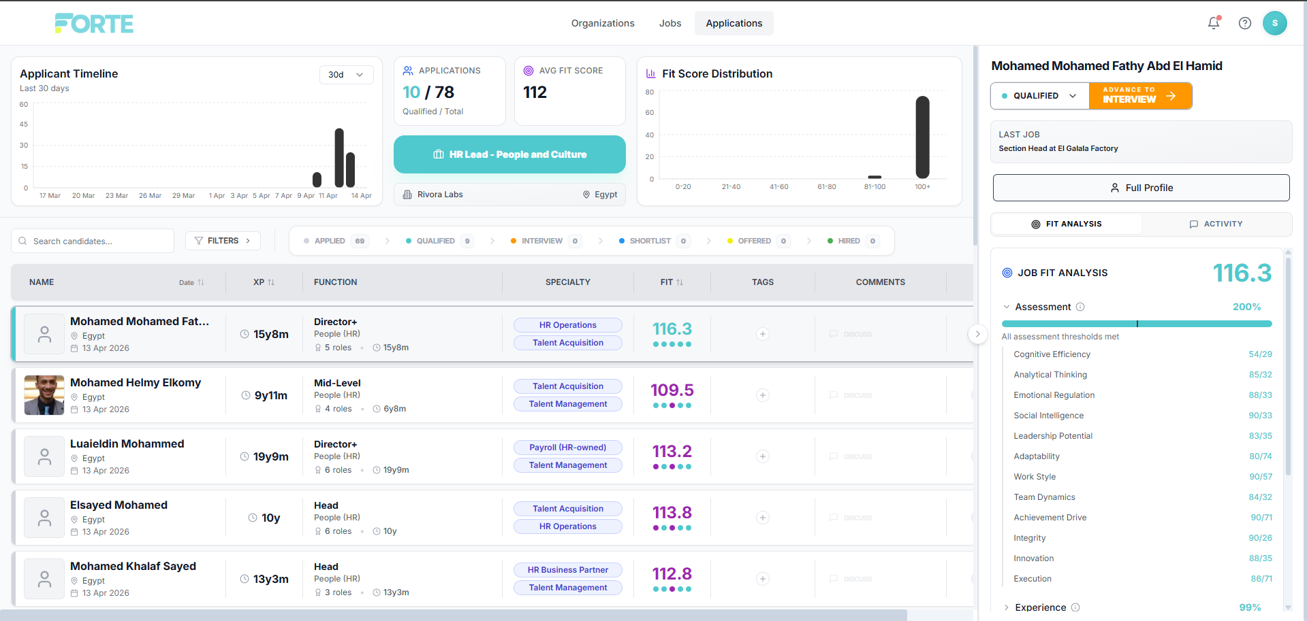Sort candidates by Date column arrows
This screenshot has width=1307, height=621.
201,282
